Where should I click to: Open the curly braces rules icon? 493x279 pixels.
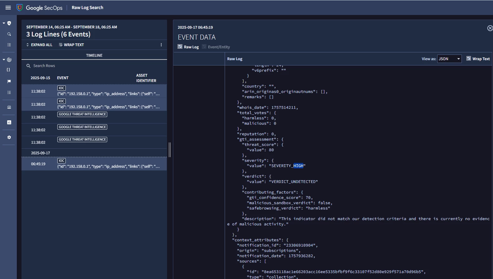(8, 70)
